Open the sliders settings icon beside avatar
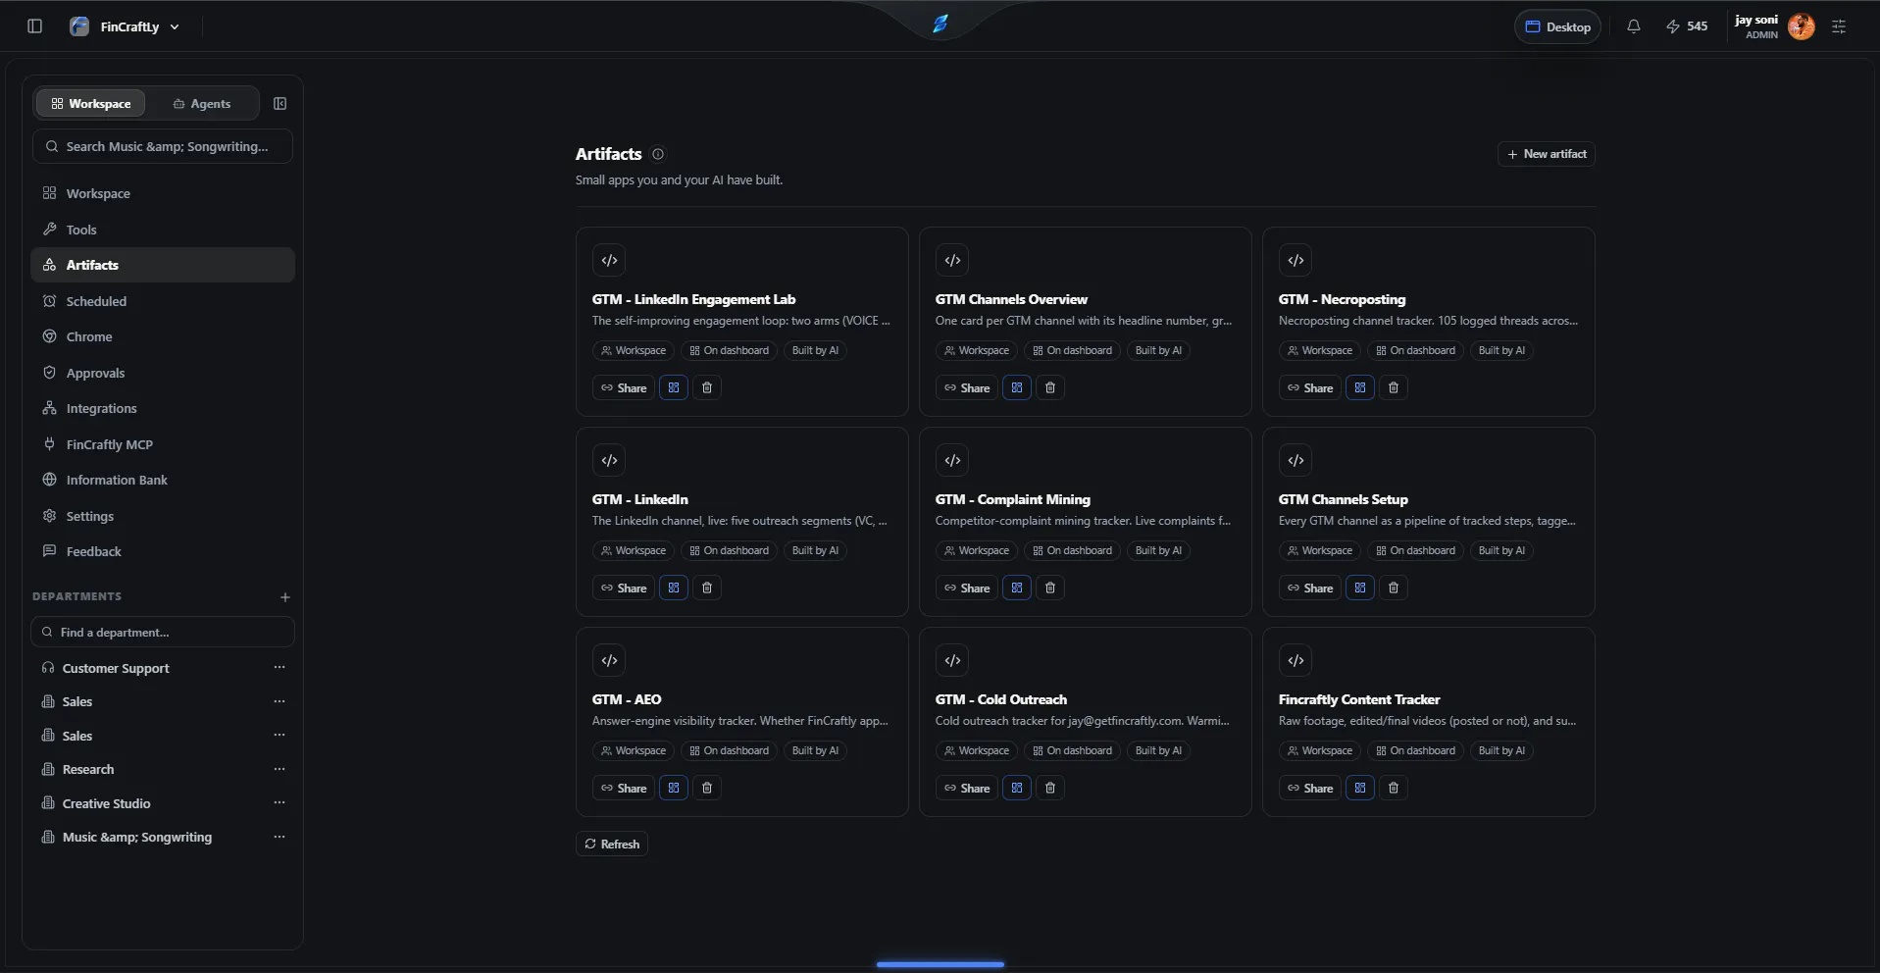The height and width of the screenshot is (973, 1880). point(1839,26)
